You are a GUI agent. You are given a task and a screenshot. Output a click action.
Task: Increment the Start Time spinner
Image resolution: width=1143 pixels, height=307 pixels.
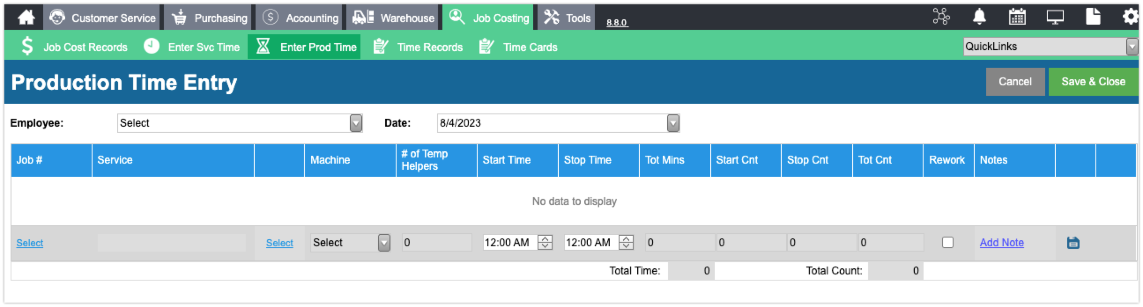pyautogui.click(x=545, y=239)
